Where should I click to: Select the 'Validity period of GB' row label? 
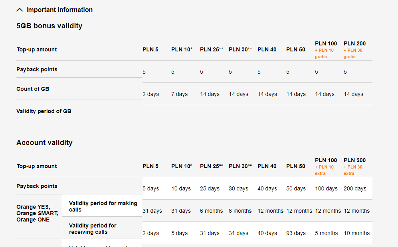click(x=44, y=111)
